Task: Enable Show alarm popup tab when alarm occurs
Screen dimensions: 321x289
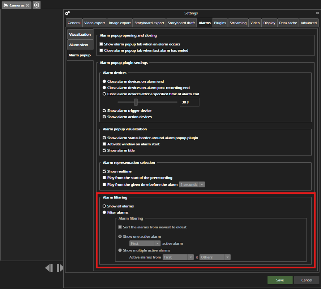Action: [x=101, y=44]
